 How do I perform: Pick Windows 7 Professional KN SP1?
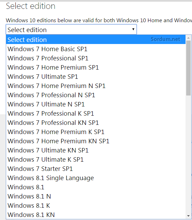(96, 123)
